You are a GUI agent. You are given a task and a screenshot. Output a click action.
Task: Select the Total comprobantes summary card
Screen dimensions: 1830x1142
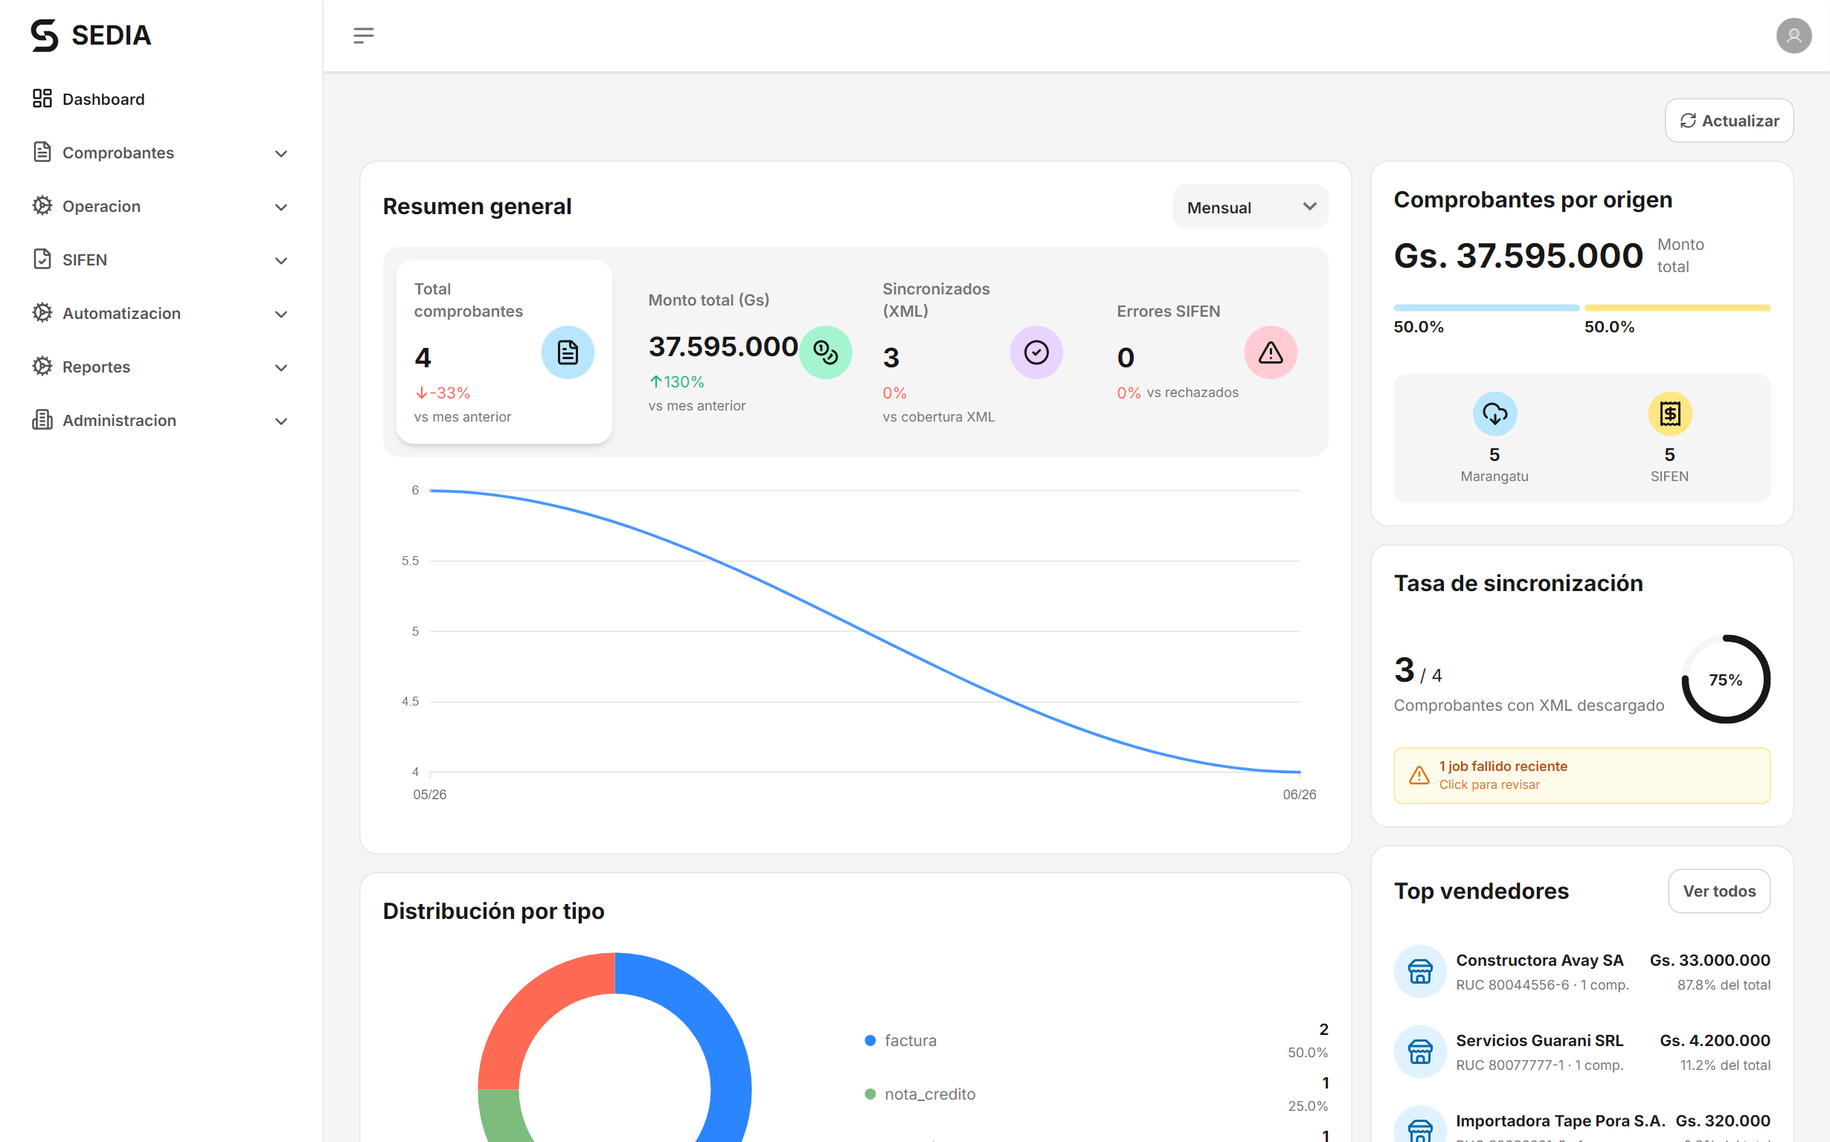(504, 352)
